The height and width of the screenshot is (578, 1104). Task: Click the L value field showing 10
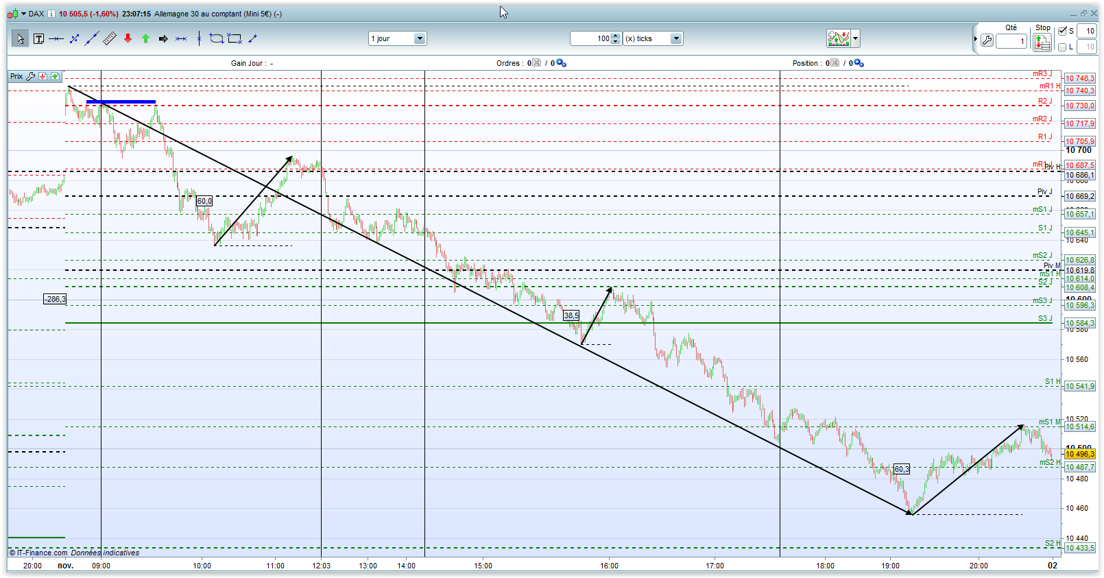(x=1086, y=47)
